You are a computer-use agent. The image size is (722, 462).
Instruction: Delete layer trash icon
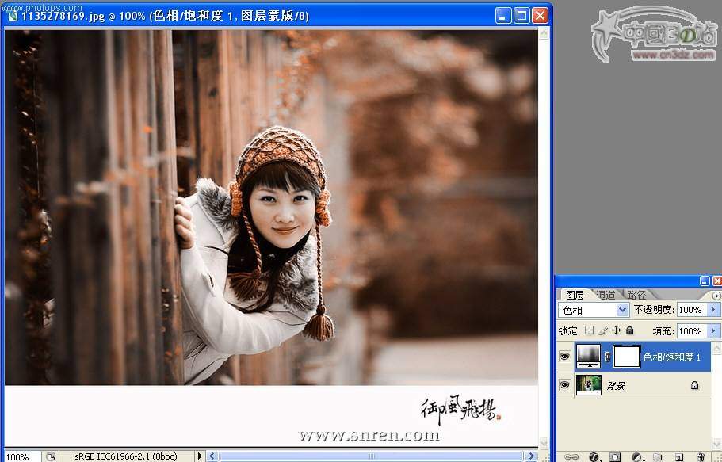click(x=701, y=457)
